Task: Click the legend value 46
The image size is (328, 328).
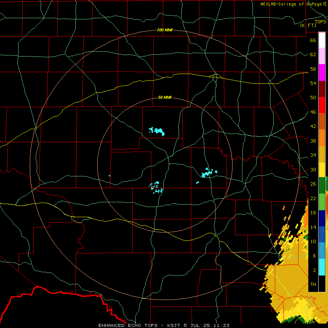Action: 313,112
